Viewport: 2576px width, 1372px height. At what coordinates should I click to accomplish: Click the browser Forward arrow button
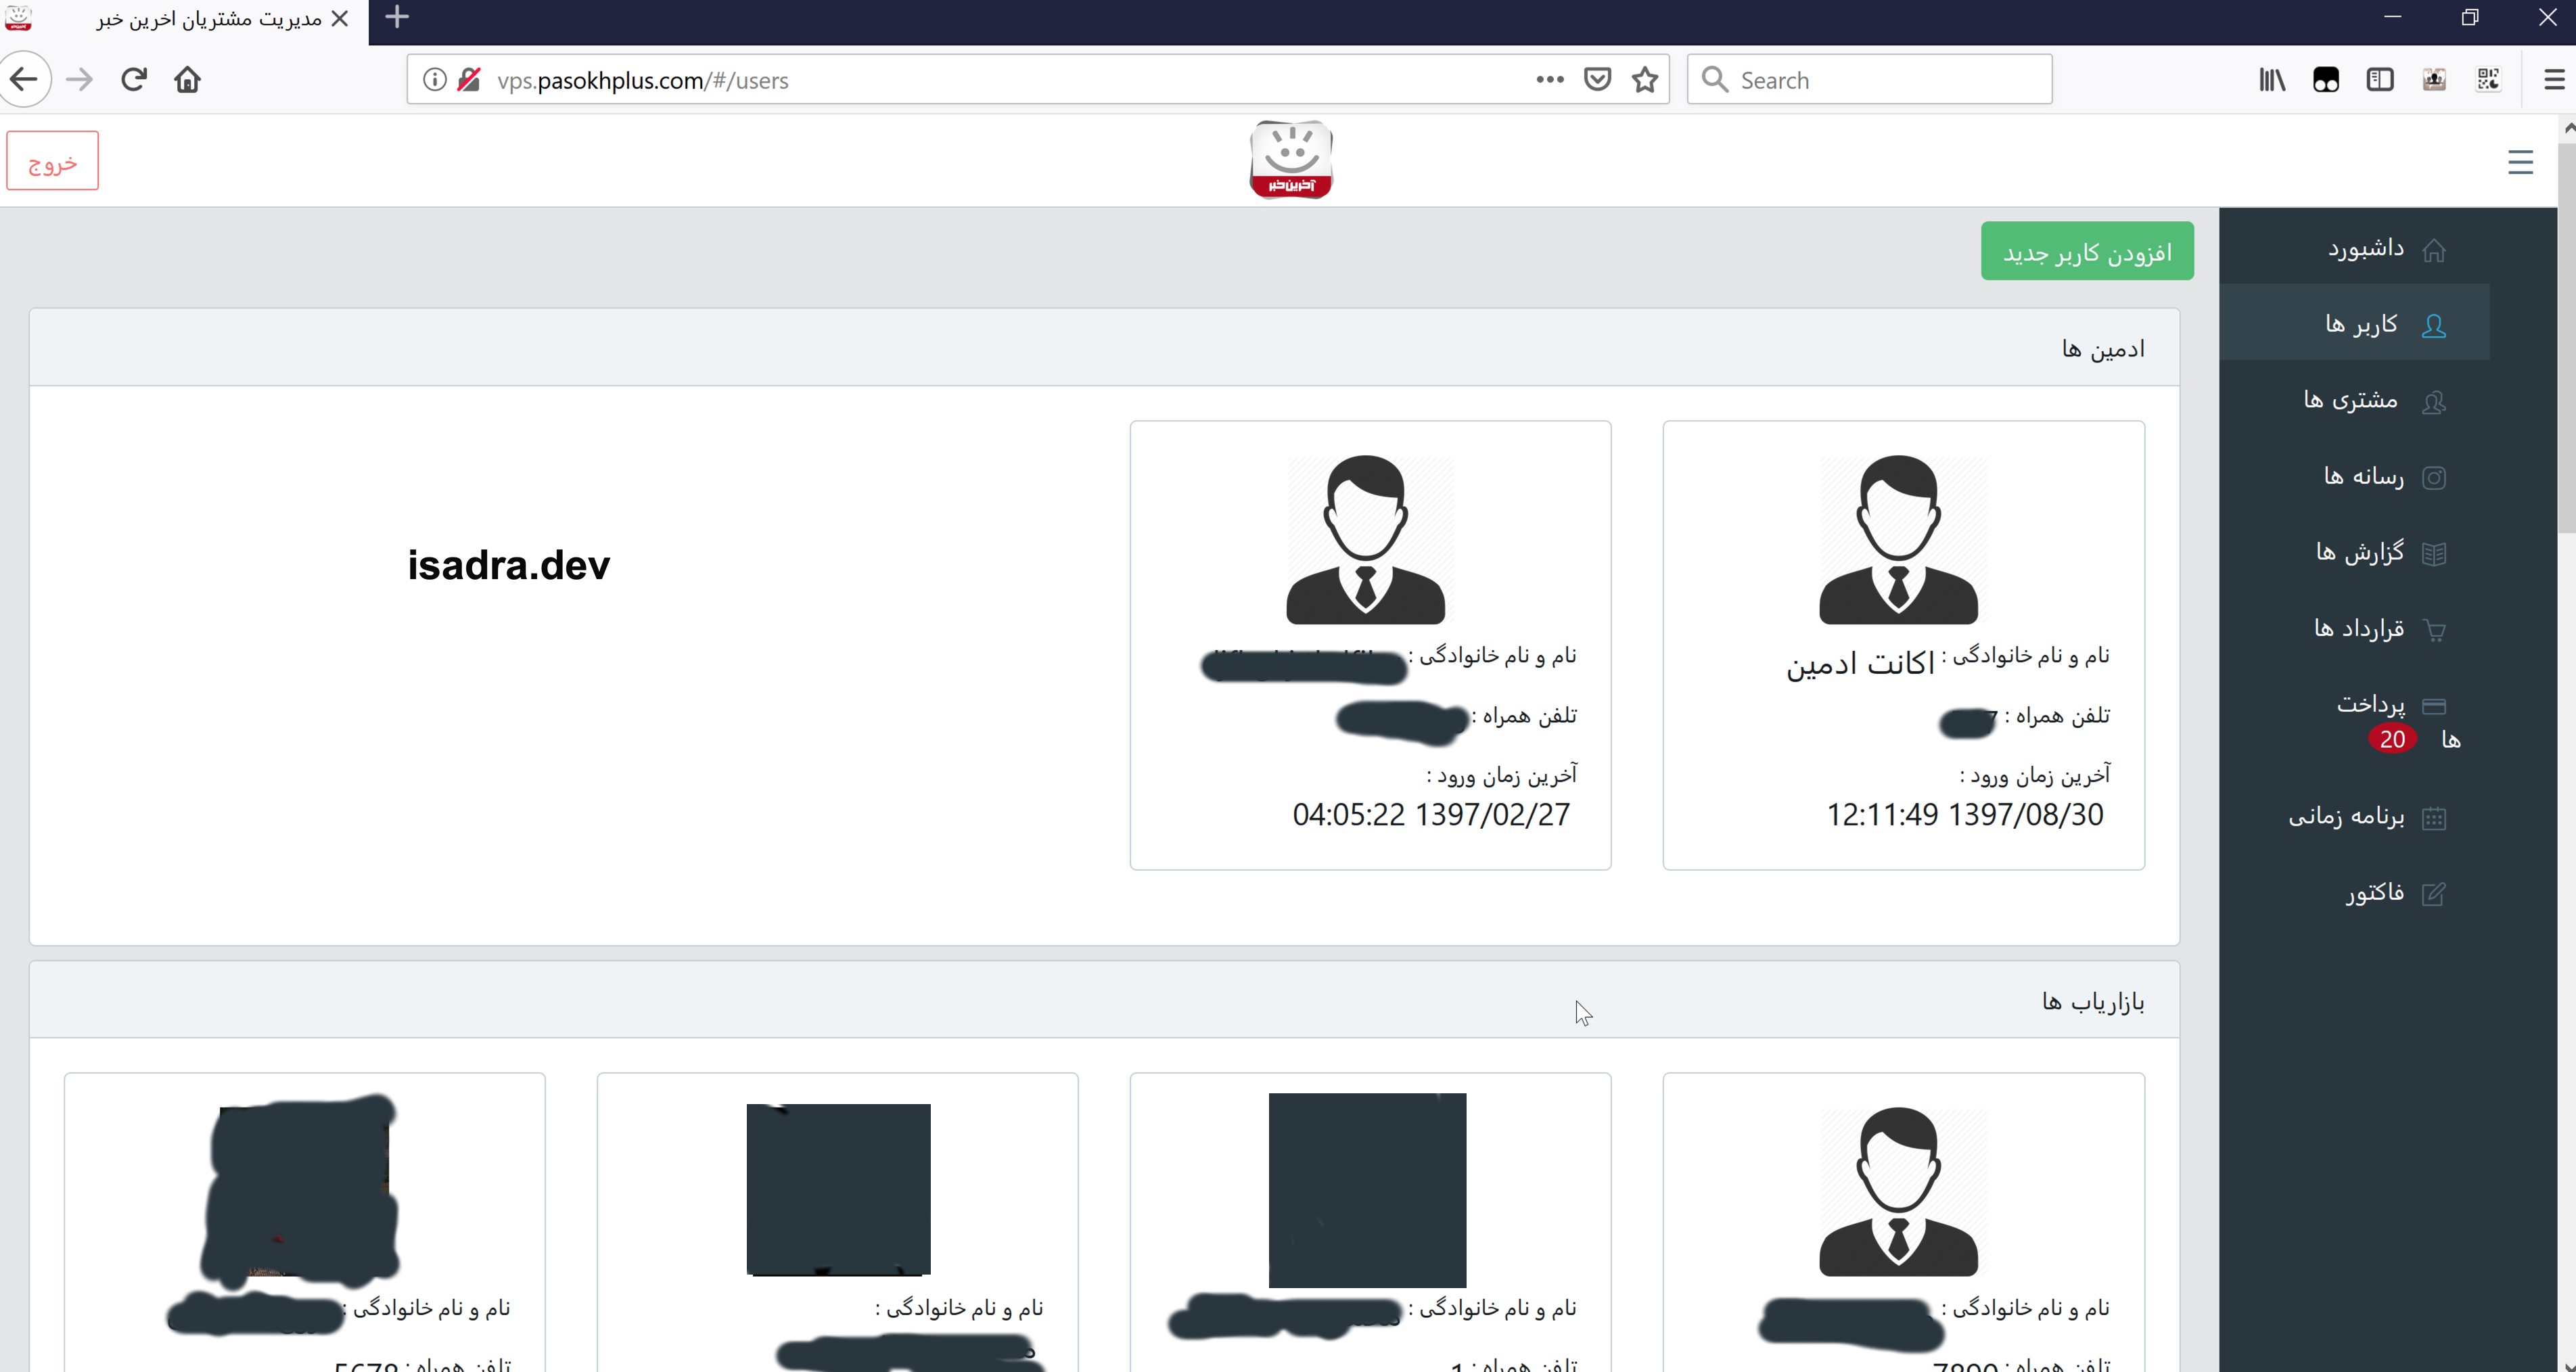[79, 79]
